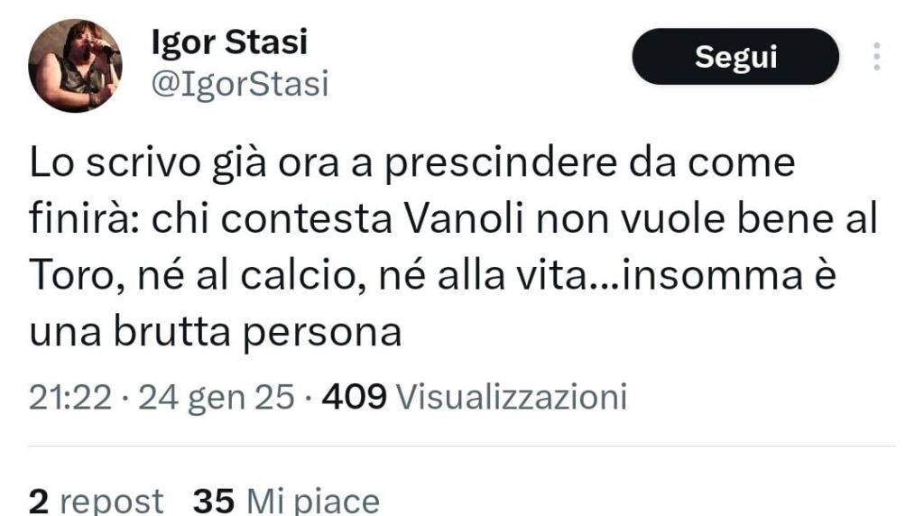The height and width of the screenshot is (516, 924).
Task: Click the word insomma in the tweet
Action: pyautogui.click(x=713, y=275)
